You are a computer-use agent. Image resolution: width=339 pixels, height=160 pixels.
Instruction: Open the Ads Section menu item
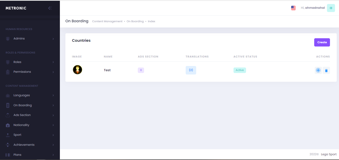(22, 115)
